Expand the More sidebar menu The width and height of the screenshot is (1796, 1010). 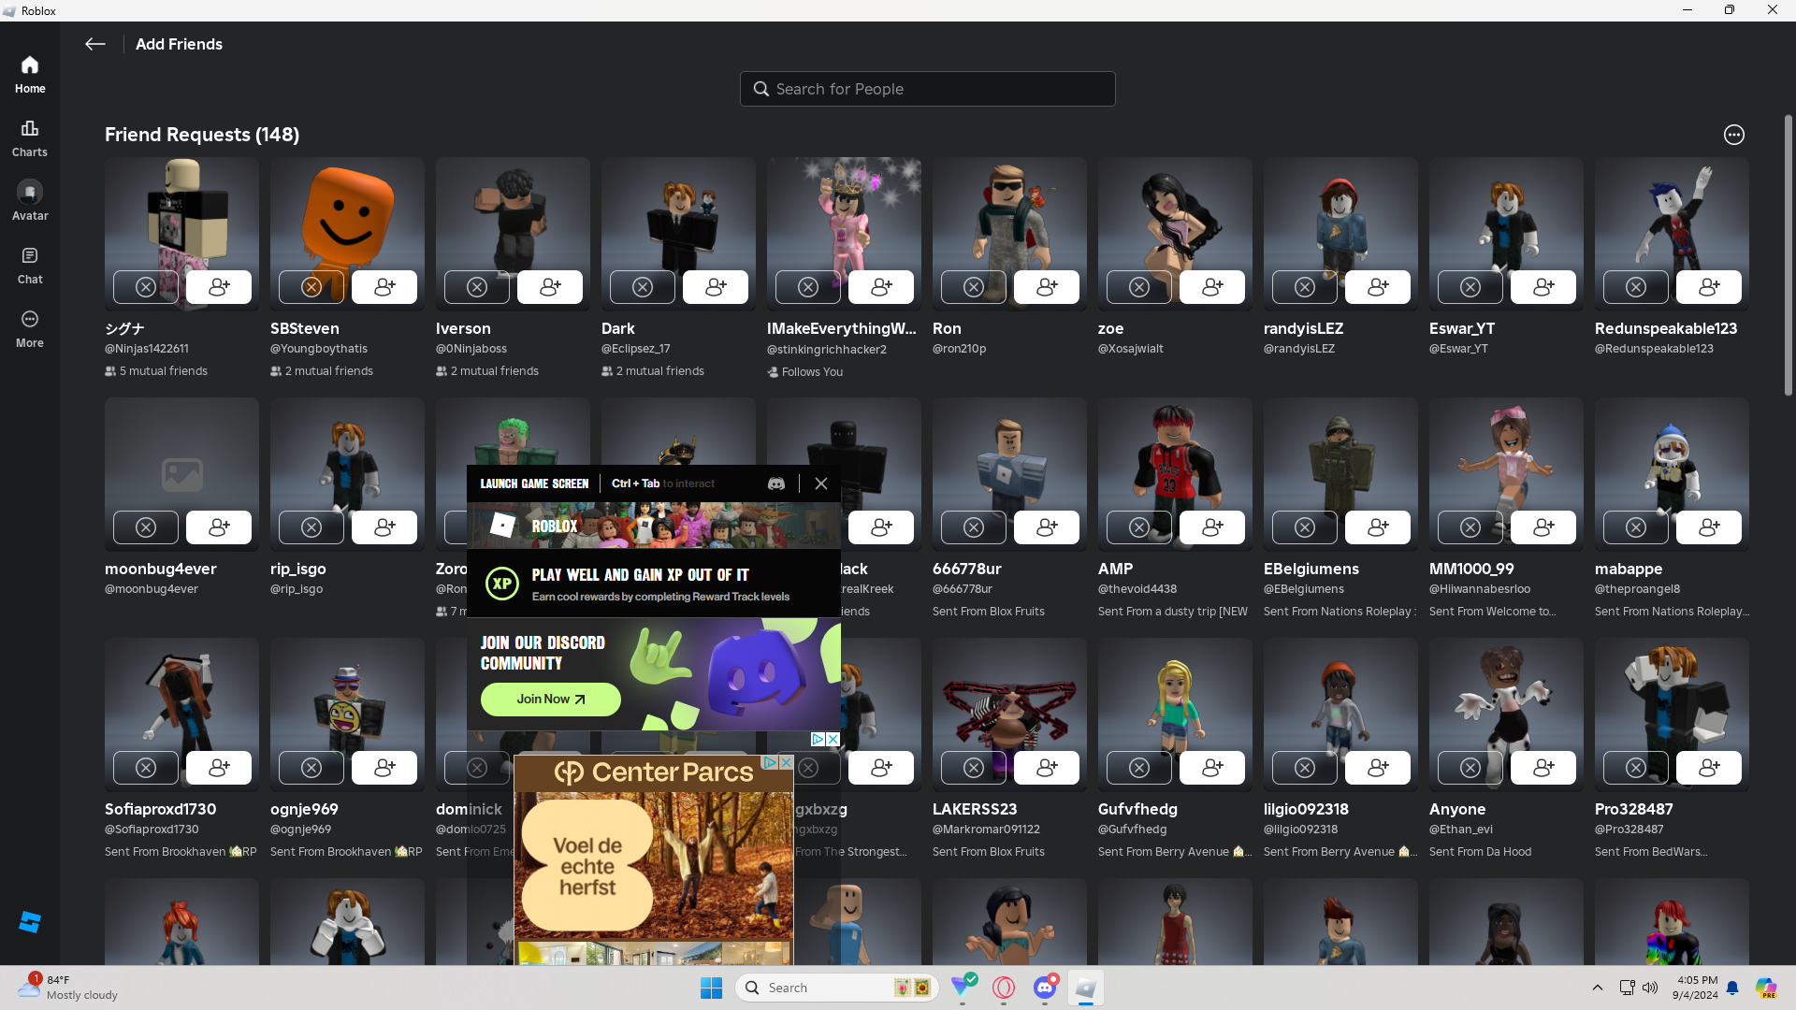pos(30,328)
